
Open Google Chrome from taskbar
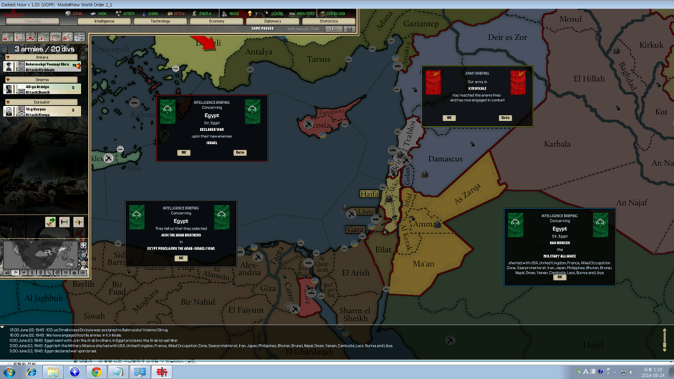[96, 372]
